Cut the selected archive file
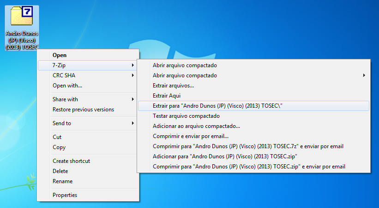 click(x=57, y=137)
